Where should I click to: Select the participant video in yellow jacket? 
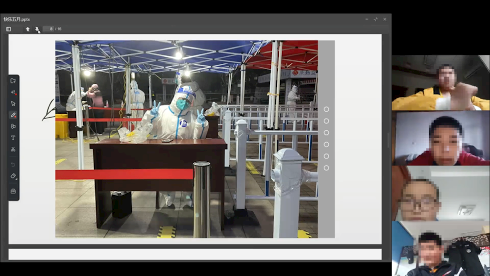coord(441,82)
